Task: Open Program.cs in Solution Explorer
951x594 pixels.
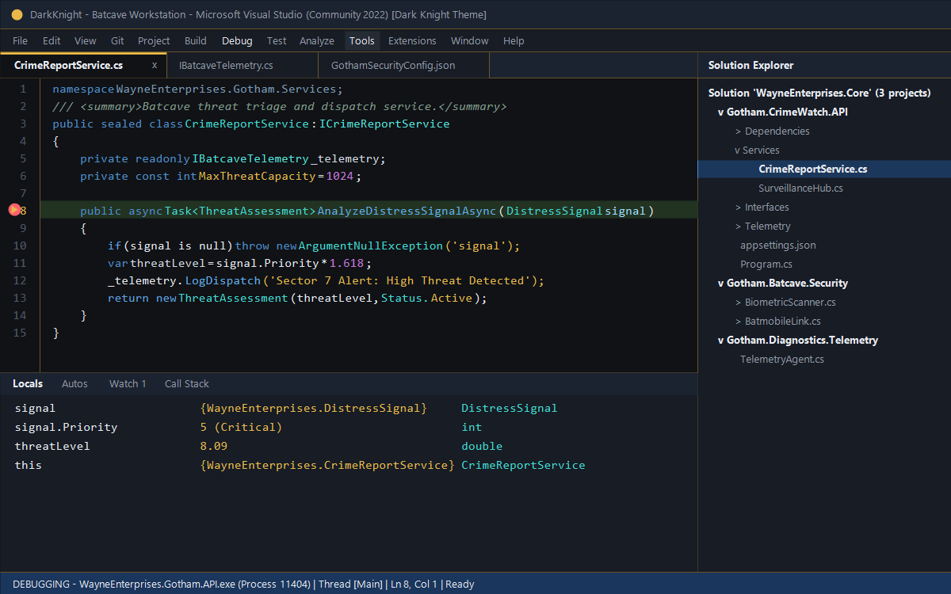Action: point(766,264)
